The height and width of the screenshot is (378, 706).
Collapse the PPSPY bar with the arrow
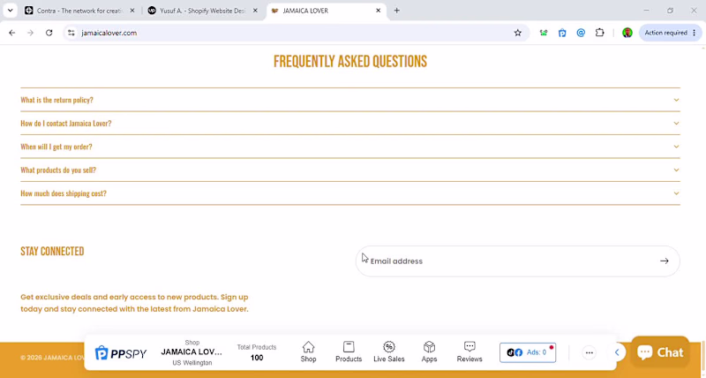(x=617, y=352)
